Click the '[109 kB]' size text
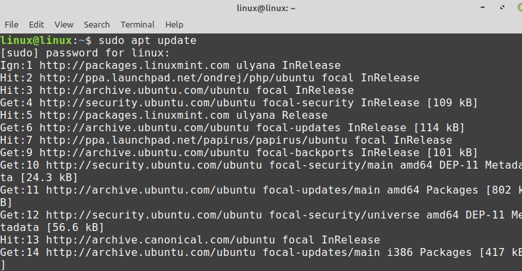This screenshot has height=271, width=522. 451,103
